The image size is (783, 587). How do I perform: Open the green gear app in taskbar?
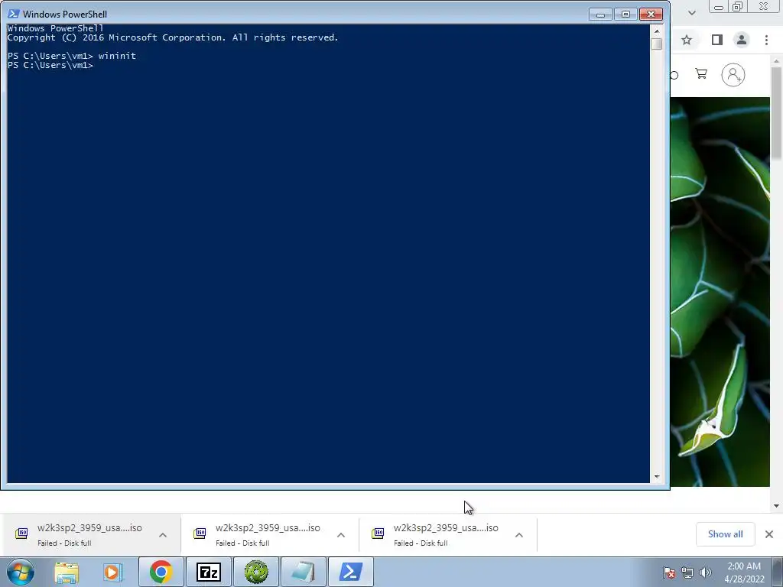[256, 572]
